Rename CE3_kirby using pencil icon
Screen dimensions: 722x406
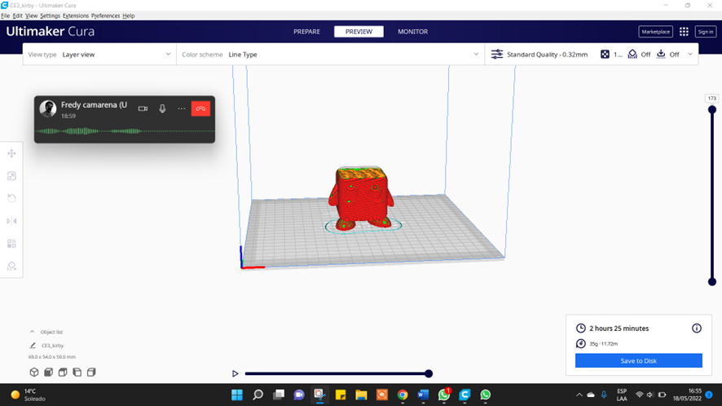point(33,345)
